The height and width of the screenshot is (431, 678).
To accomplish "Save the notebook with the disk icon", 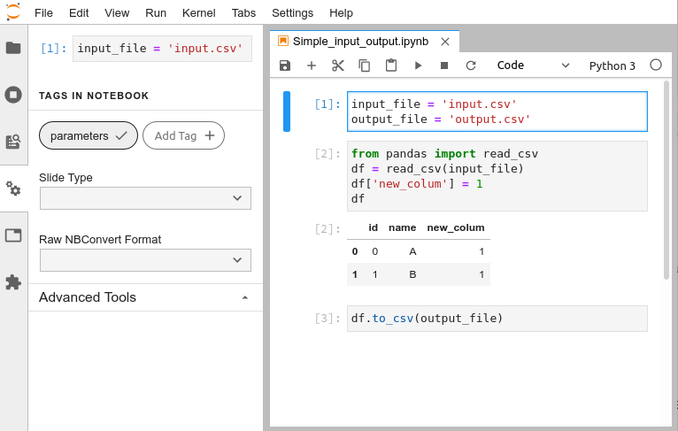I will [285, 65].
